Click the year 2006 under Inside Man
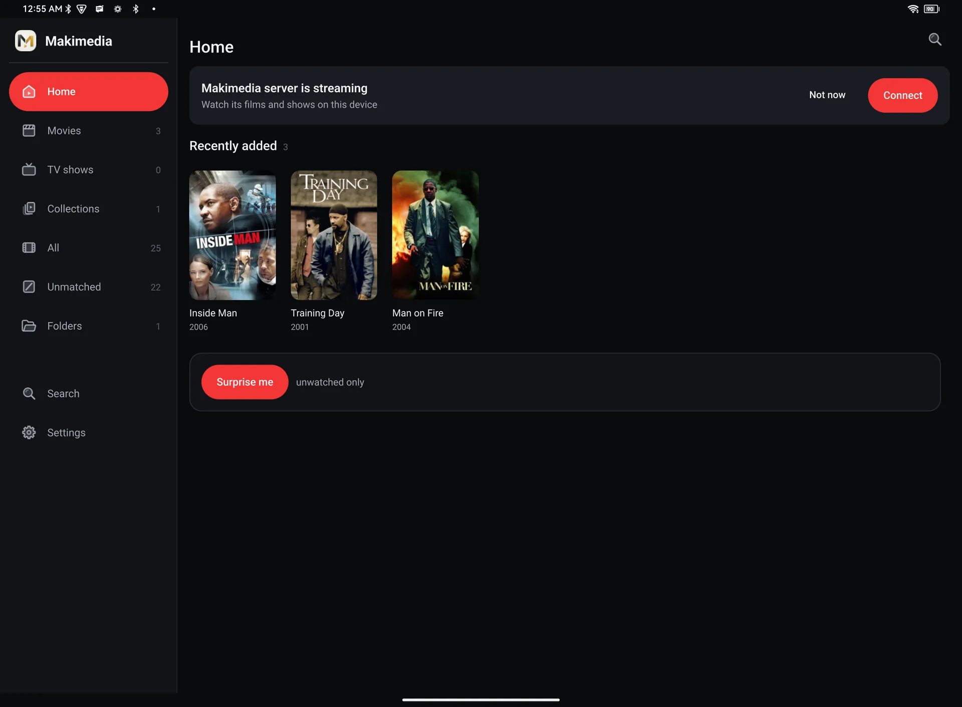The width and height of the screenshot is (962, 707). pyautogui.click(x=198, y=327)
